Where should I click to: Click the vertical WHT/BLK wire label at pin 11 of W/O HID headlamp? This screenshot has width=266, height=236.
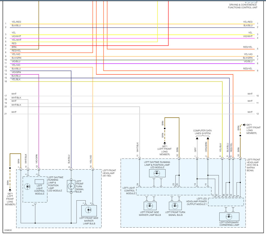click(x=137, y=147)
